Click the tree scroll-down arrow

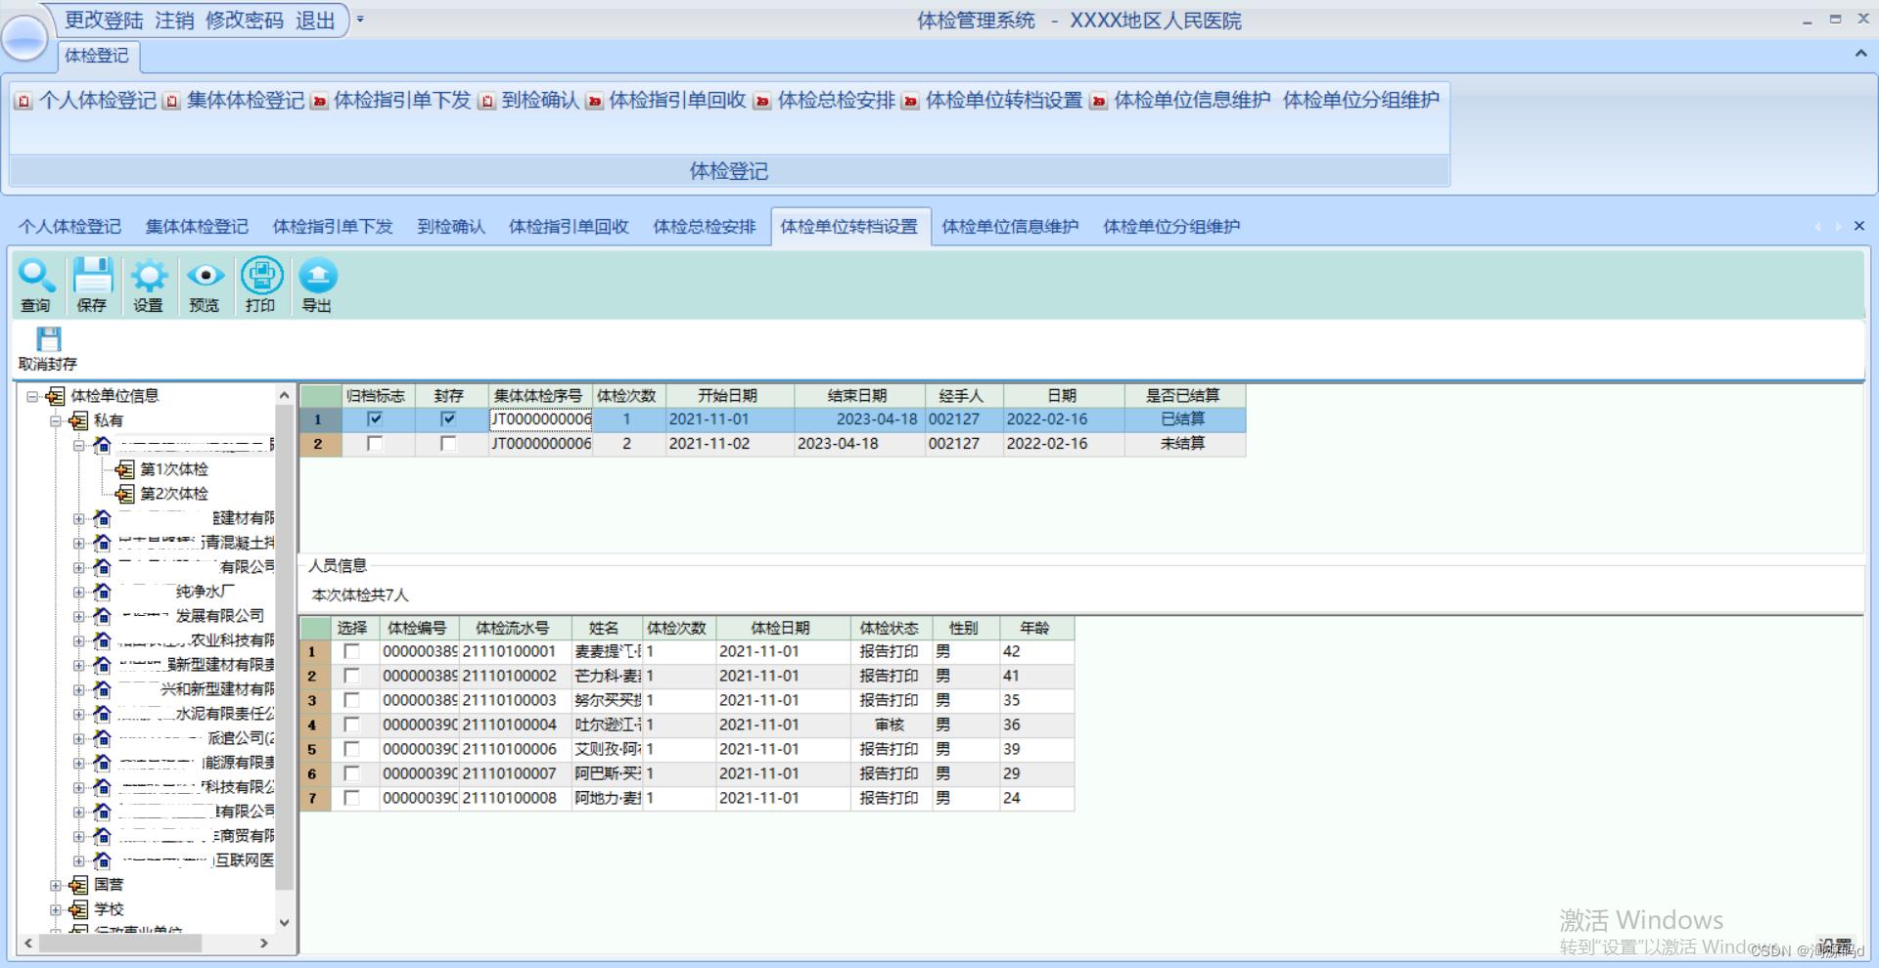tap(285, 922)
